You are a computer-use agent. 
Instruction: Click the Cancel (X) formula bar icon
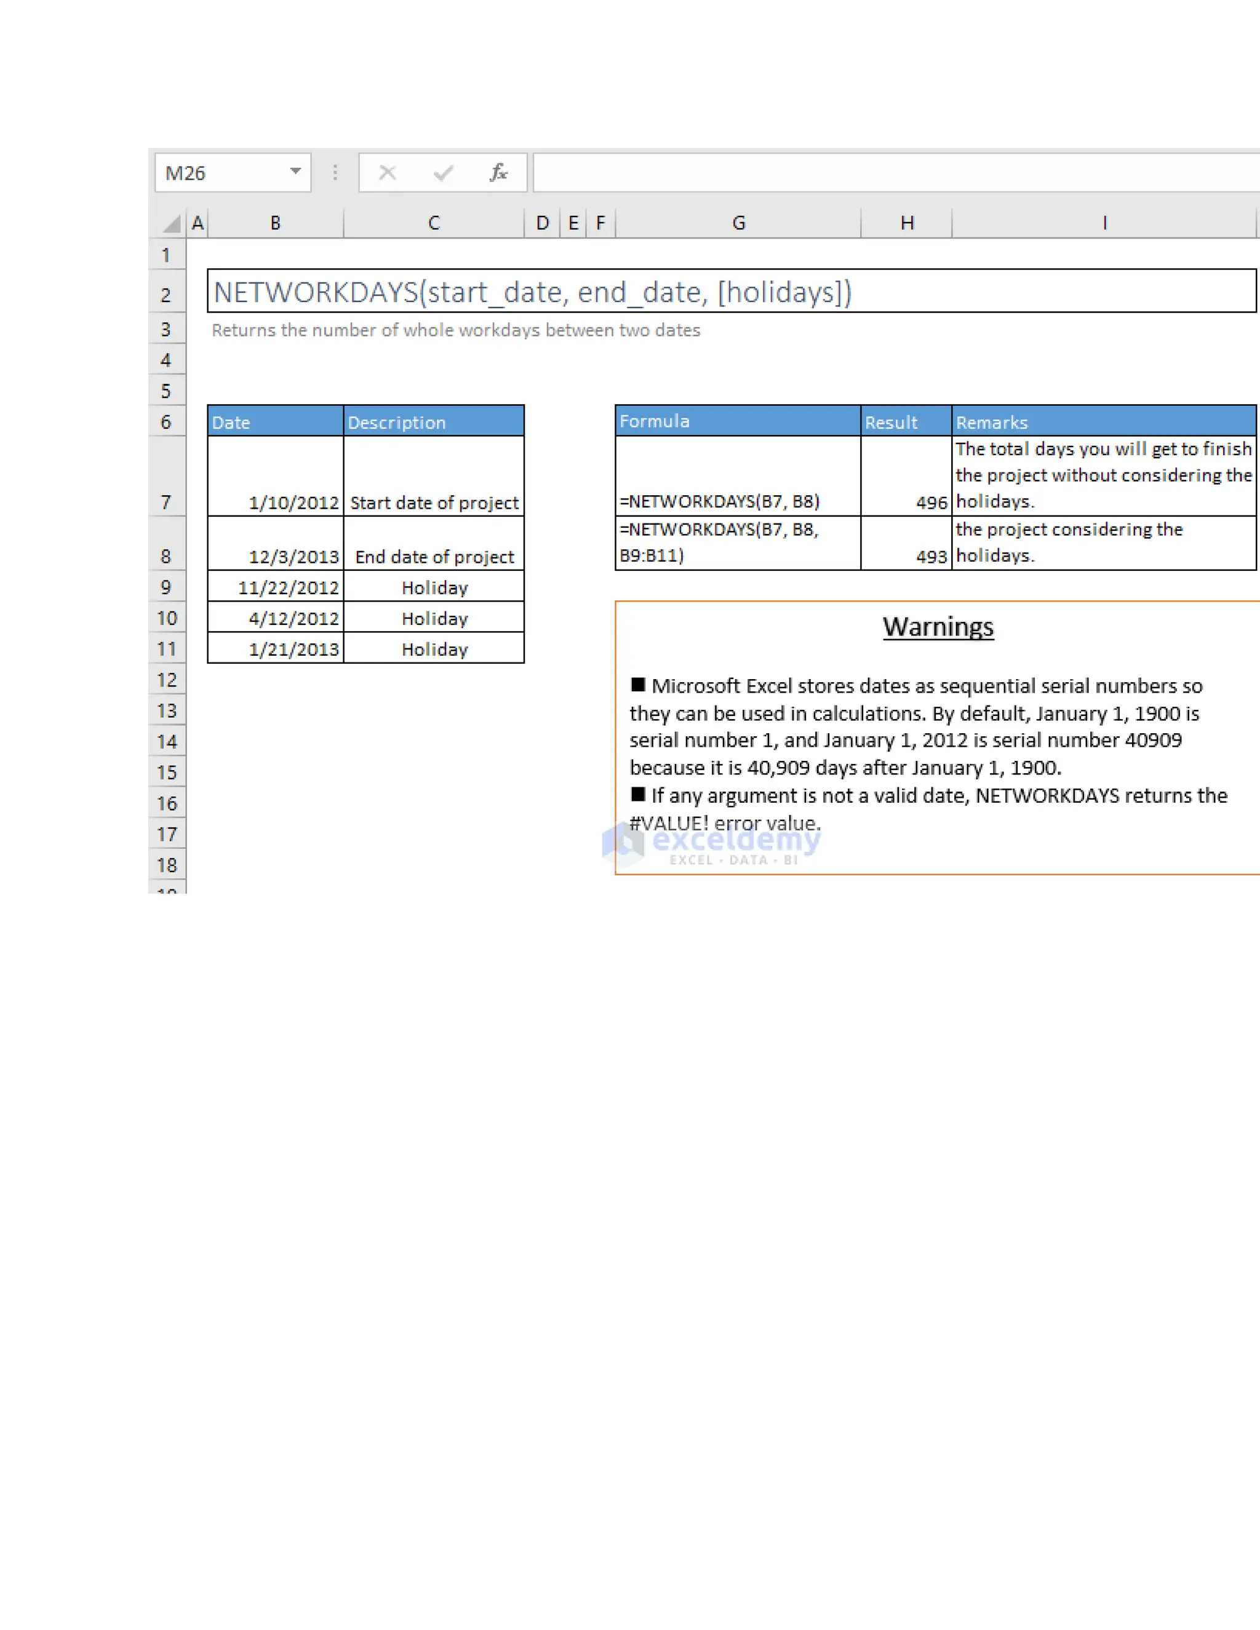point(386,173)
